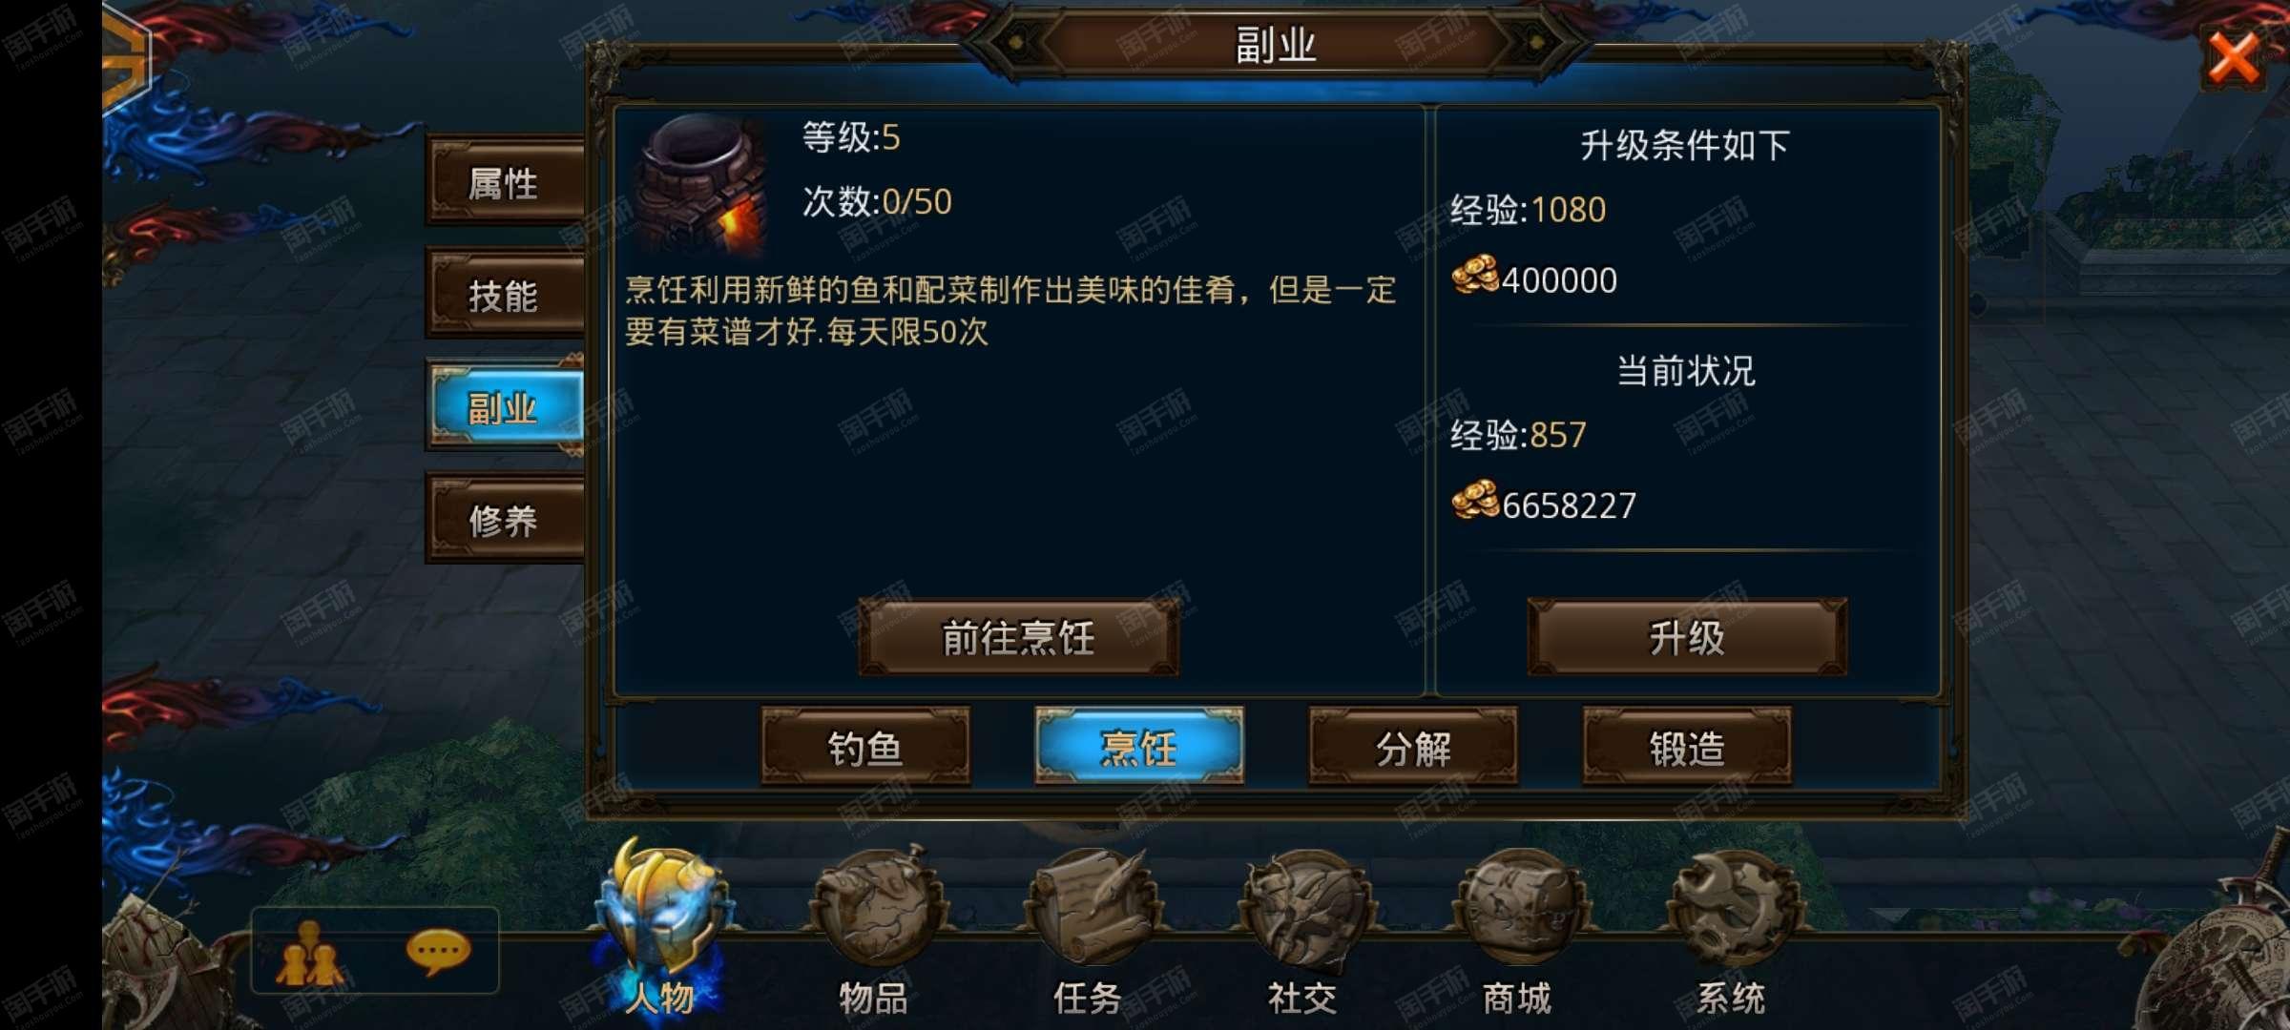Image resolution: width=2290 pixels, height=1030 pixels.
Task: Select the 烹饪 cooking profession
Action: (x=1139, y=747)
